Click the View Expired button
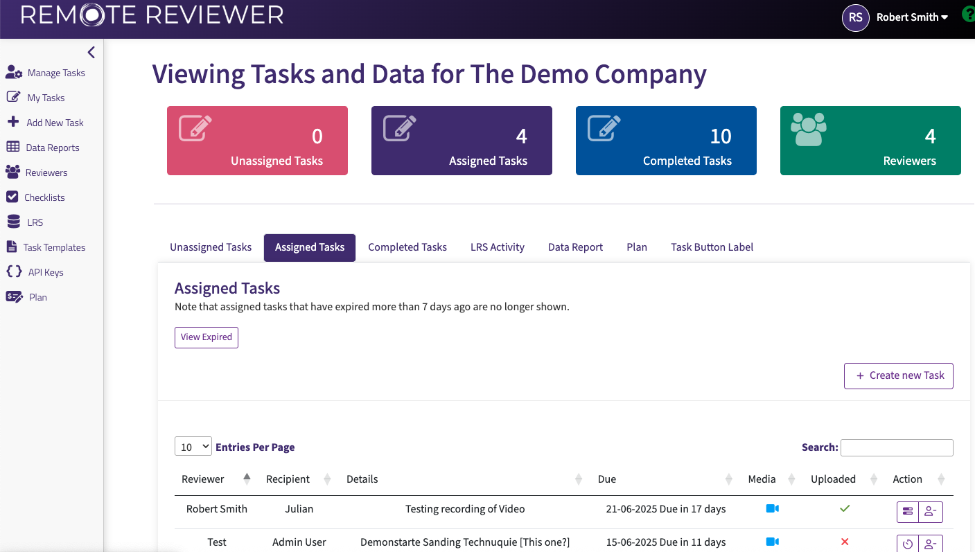 pyautogui.click(x=207, y=337)
